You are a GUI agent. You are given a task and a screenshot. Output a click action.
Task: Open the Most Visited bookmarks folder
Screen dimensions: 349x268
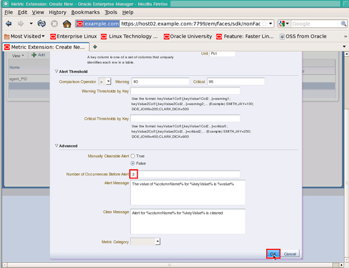[24, 36]
